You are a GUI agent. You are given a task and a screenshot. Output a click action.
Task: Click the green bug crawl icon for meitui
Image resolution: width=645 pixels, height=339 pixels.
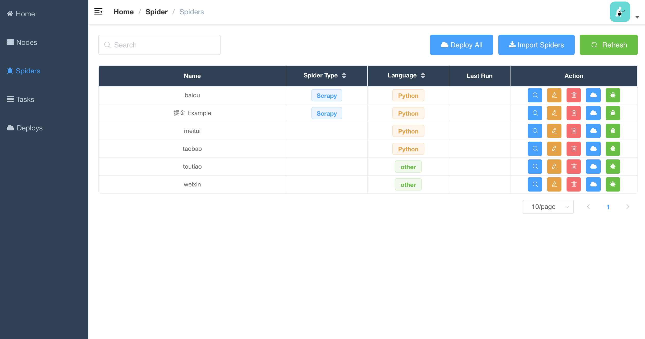click(613, 131)
